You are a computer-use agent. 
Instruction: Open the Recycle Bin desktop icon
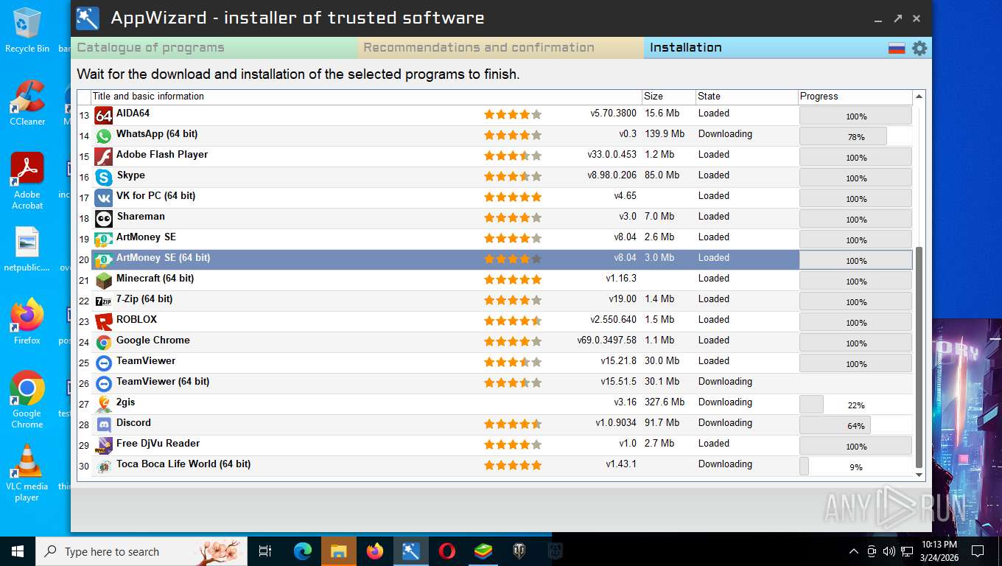pyautogui.click(x=27, y=30)
